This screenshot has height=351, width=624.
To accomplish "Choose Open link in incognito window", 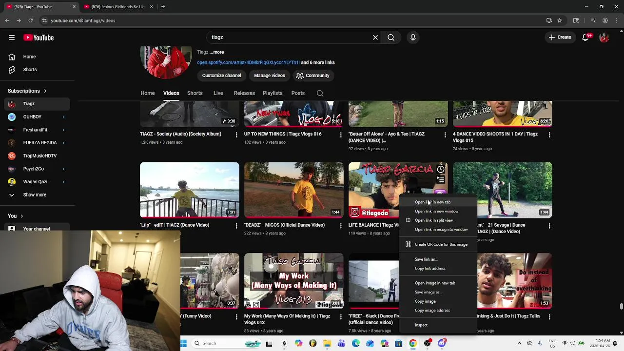I will [x=438, y=230].
